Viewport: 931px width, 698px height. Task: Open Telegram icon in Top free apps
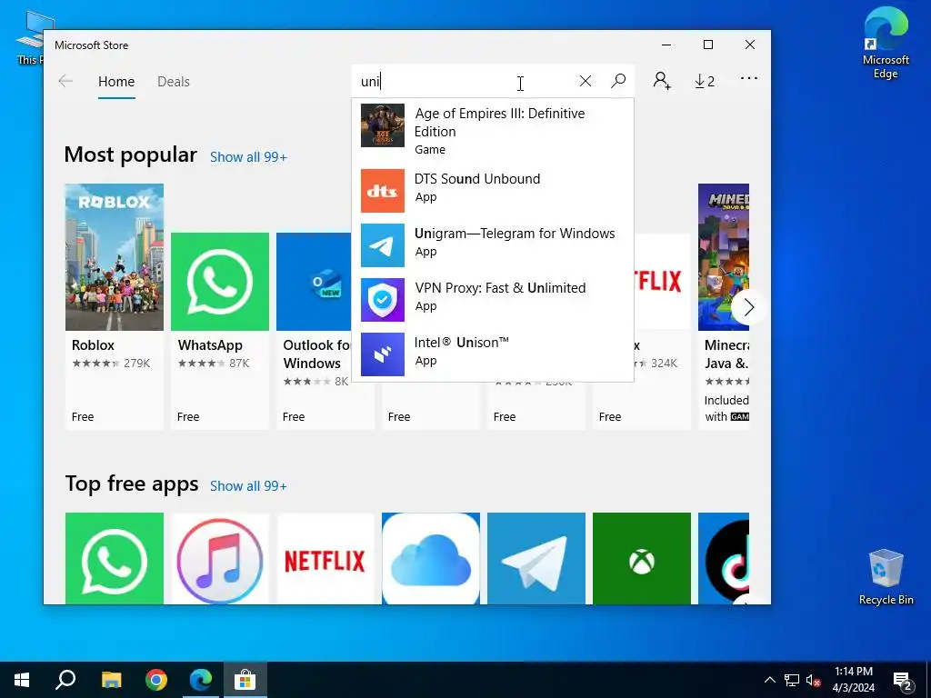pyautogui.click(x=536, y=559)
